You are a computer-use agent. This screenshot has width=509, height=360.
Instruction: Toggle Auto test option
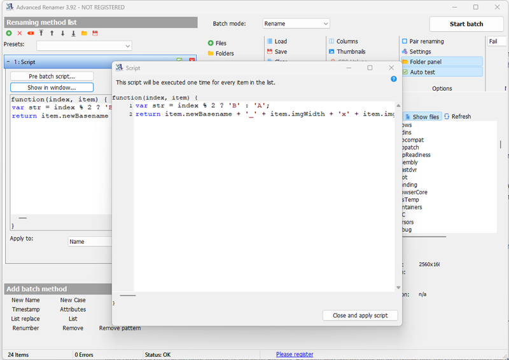tap(422, 72)
